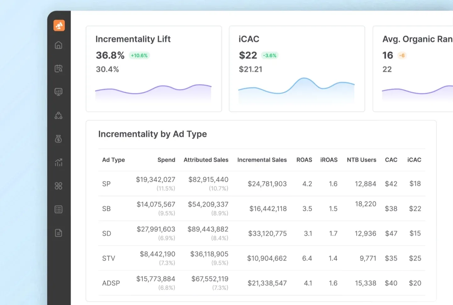The image size is (453, 305).
Task: Click the Incrementality Lift card title
Action: point(133,39)
